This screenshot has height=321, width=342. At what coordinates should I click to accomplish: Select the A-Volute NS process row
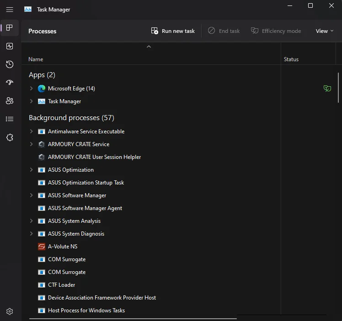pyautogui.click(x=151, y=247)
